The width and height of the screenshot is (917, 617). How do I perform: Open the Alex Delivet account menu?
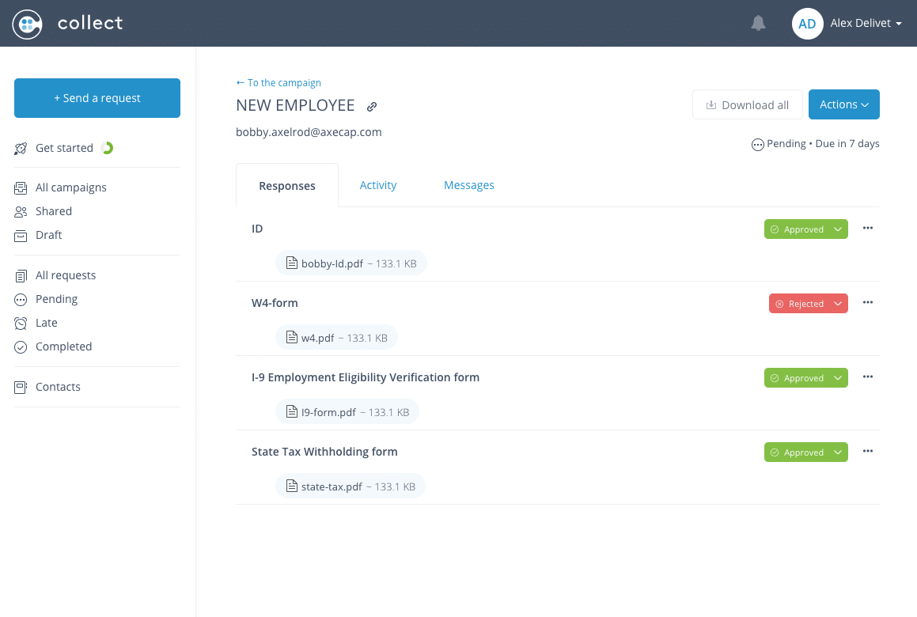pos(866,24)
